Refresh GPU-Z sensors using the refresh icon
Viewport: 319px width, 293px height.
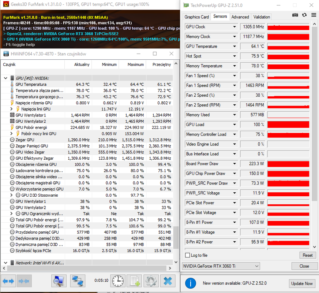click(x=304, y=15)
